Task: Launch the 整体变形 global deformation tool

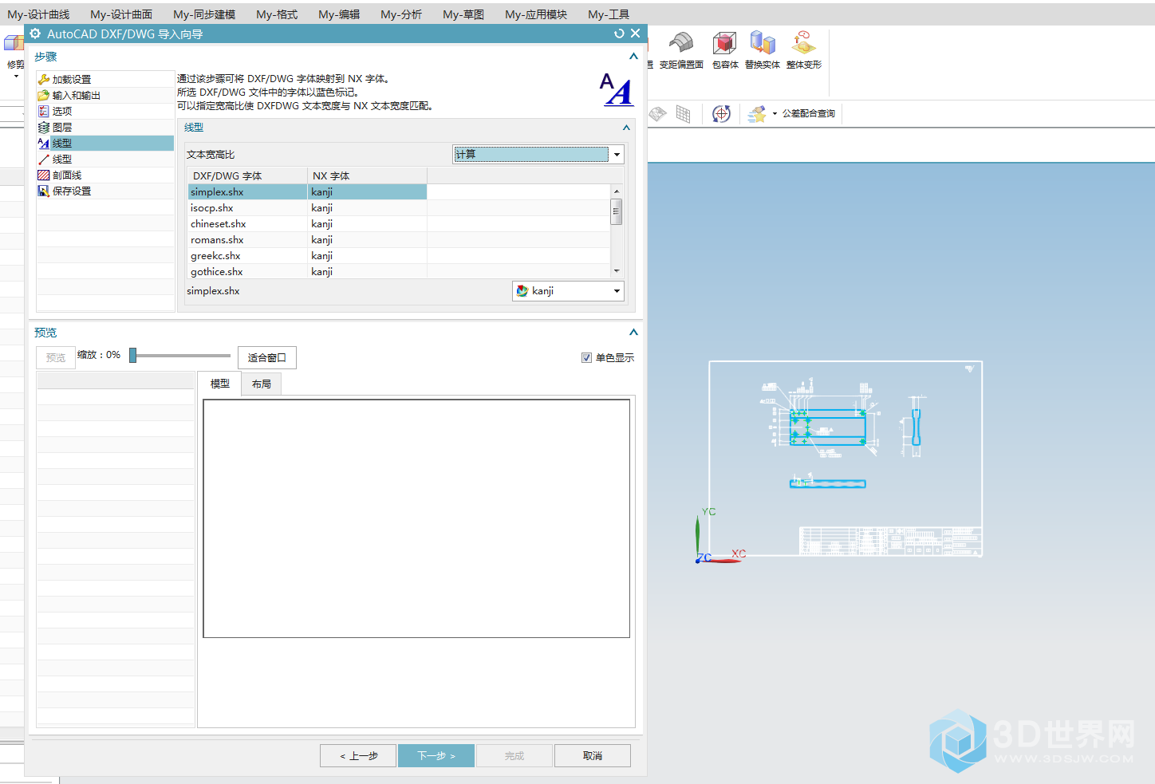Action: tap(803, 50)
